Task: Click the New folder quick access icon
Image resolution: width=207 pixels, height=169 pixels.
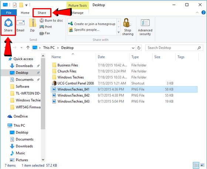Action: (21, 5)
